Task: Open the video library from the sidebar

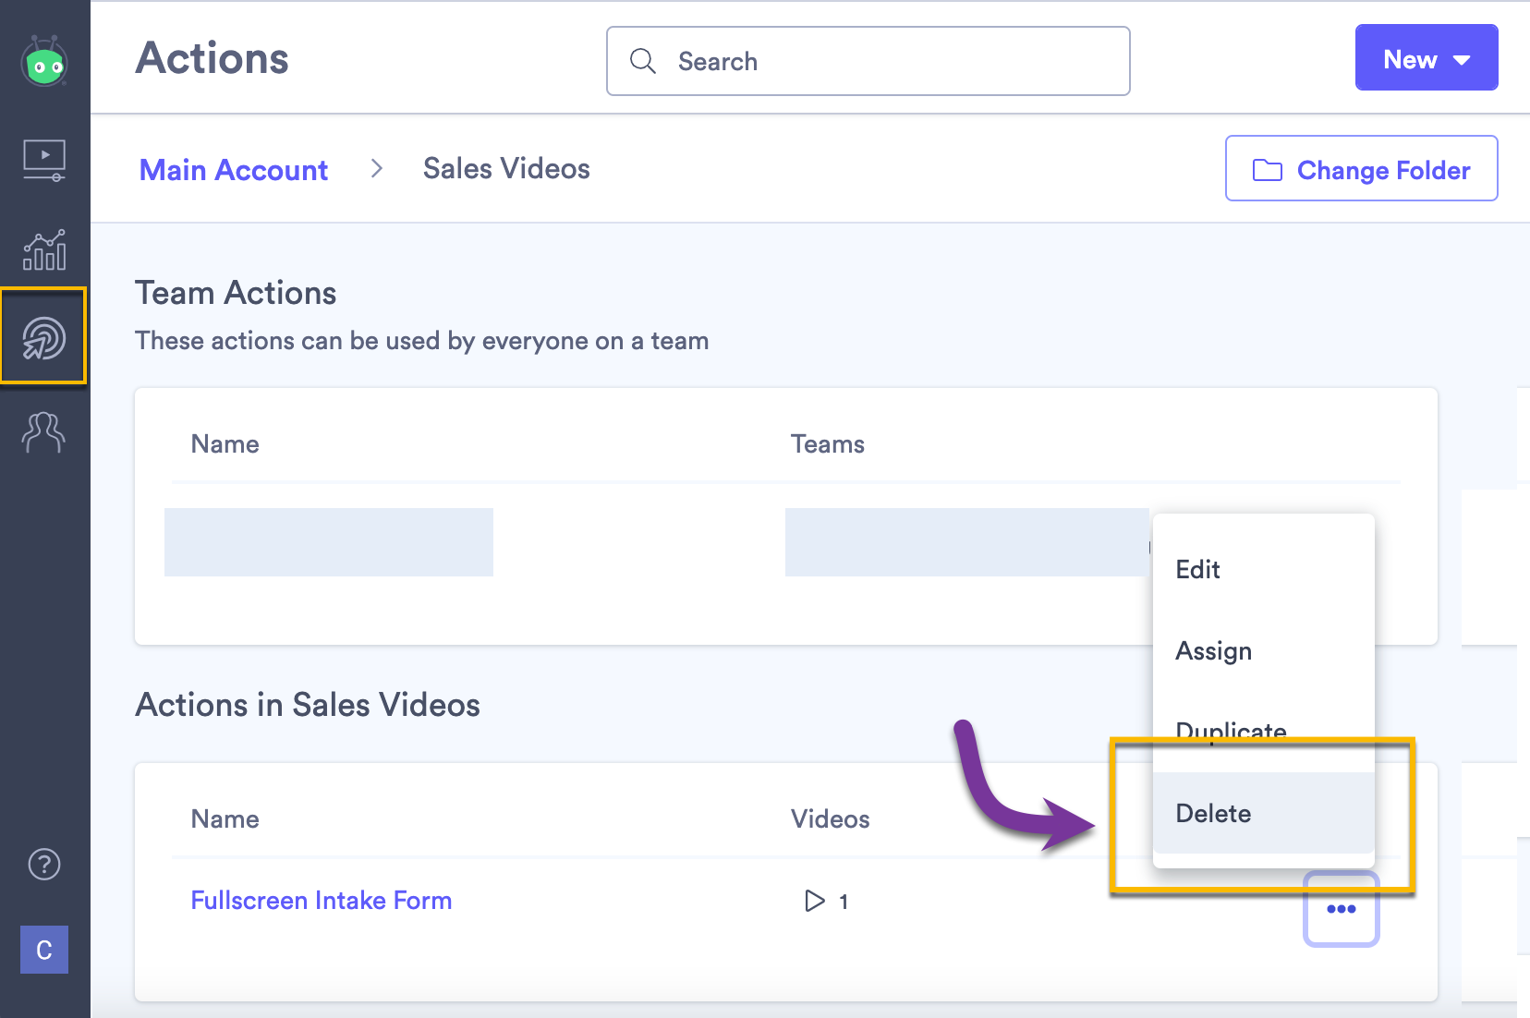Action: 43,159
